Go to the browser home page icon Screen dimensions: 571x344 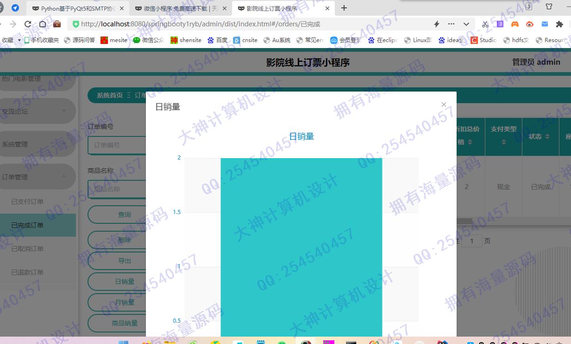43,24
